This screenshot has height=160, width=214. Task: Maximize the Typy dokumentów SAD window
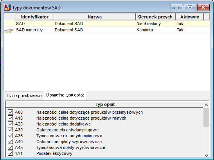[x=190, y=7]
